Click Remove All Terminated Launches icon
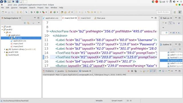This screenshot has height=103, width=183. pos(136,71)
